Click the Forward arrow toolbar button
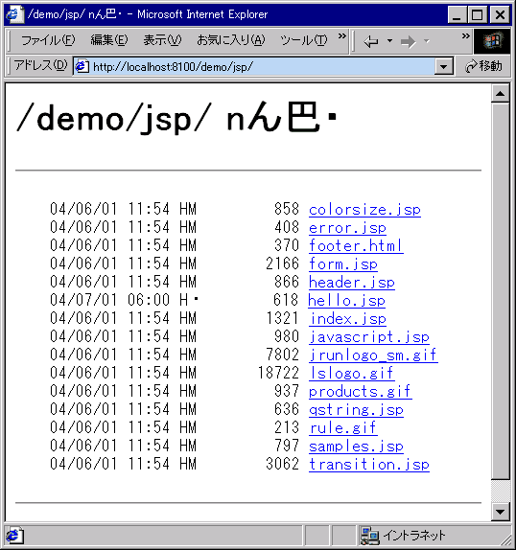The image size is (516, 550). coord(408,42)
